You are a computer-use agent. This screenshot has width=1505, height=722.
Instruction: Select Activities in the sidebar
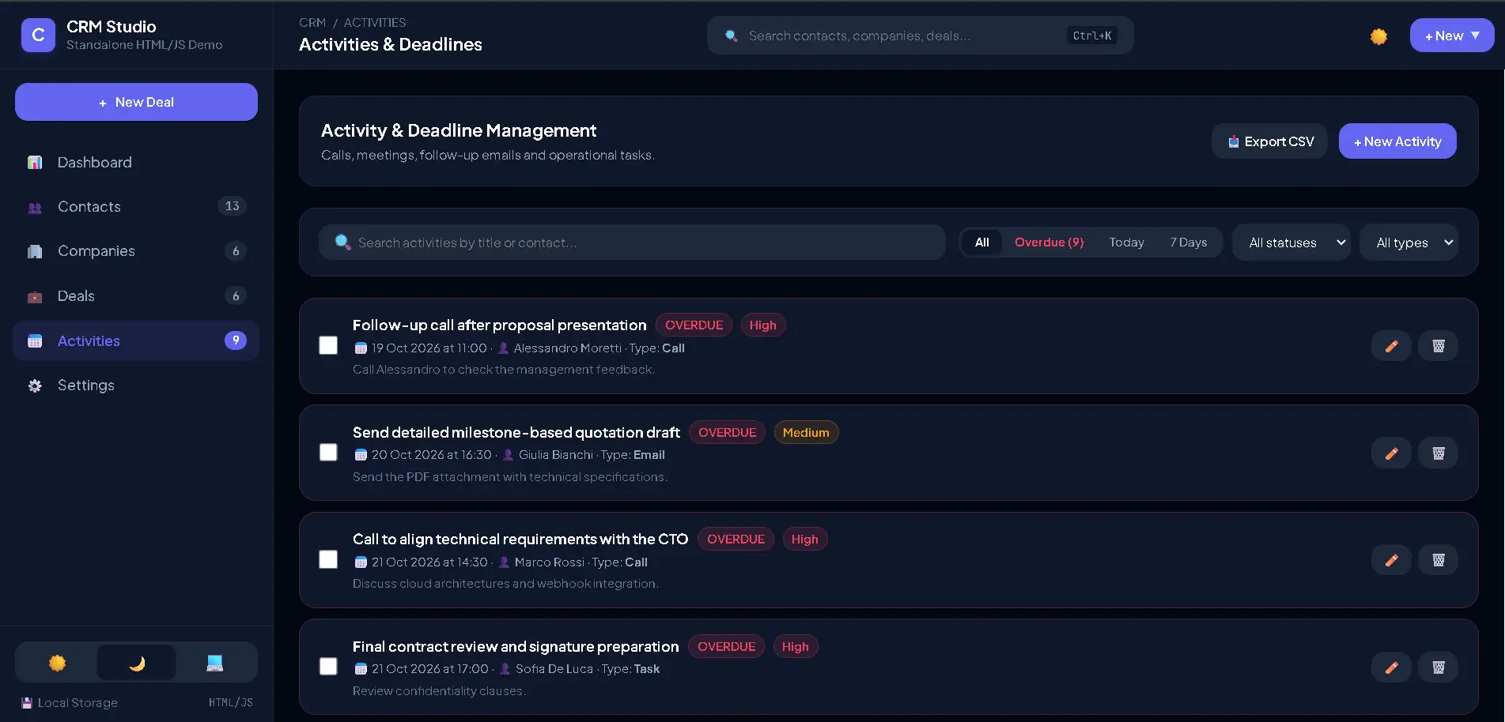(x=136, y=340)
